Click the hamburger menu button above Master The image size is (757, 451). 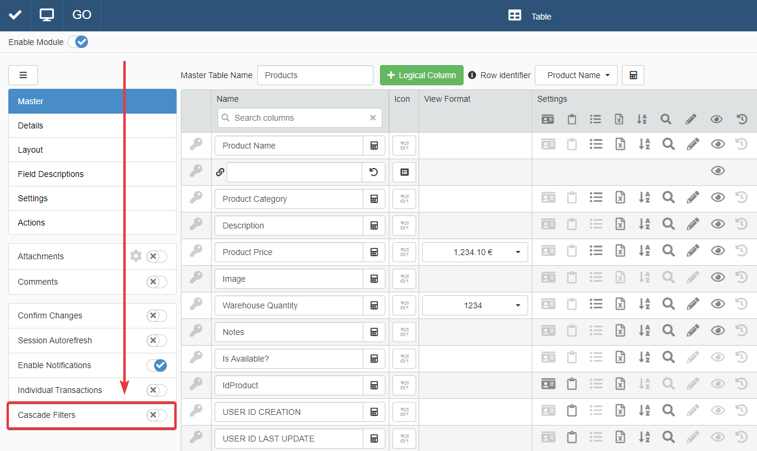[23, 75]
